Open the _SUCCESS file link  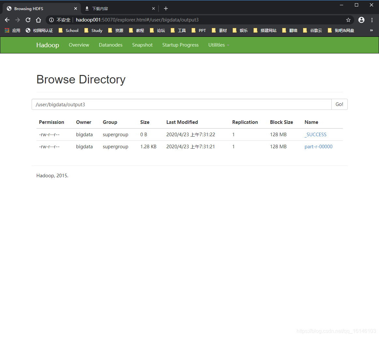click(x=315, y=135)
